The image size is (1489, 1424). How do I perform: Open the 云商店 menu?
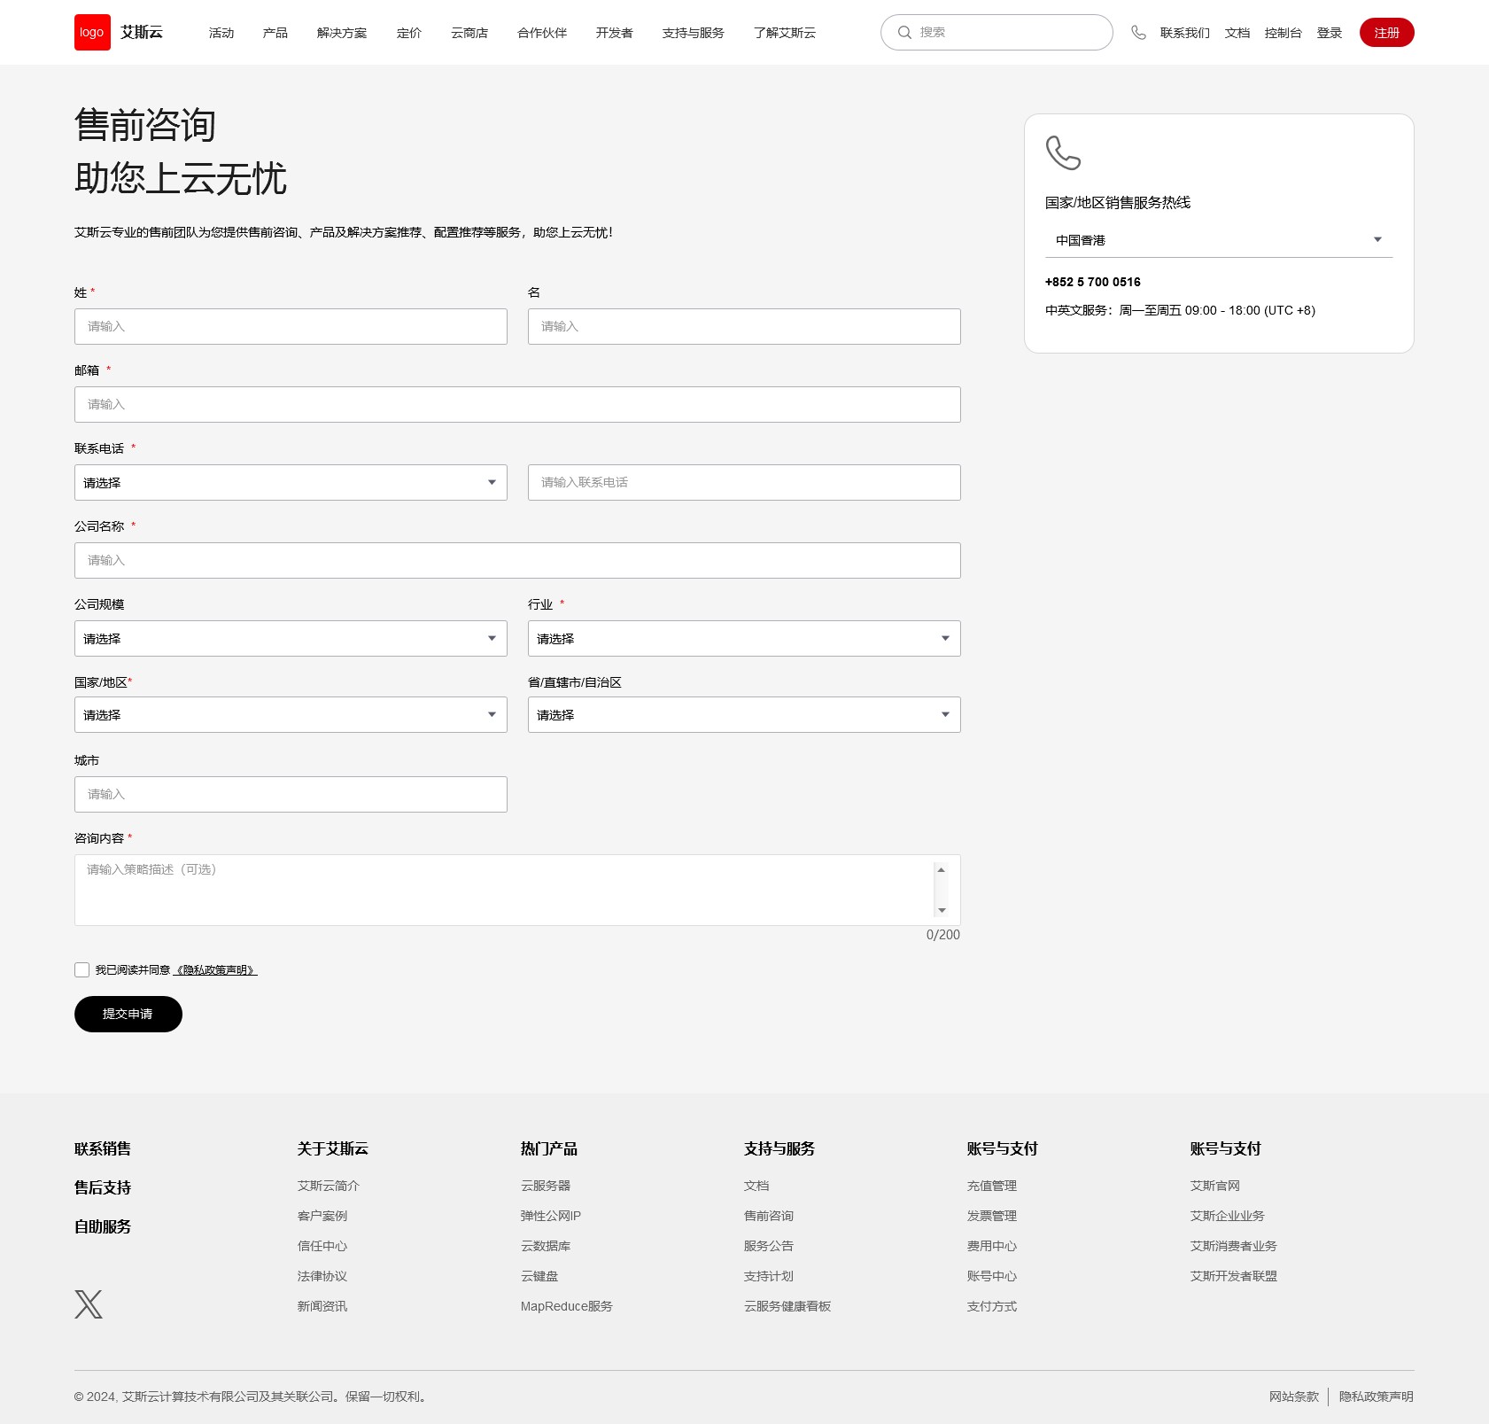click(x=469, y=33)
